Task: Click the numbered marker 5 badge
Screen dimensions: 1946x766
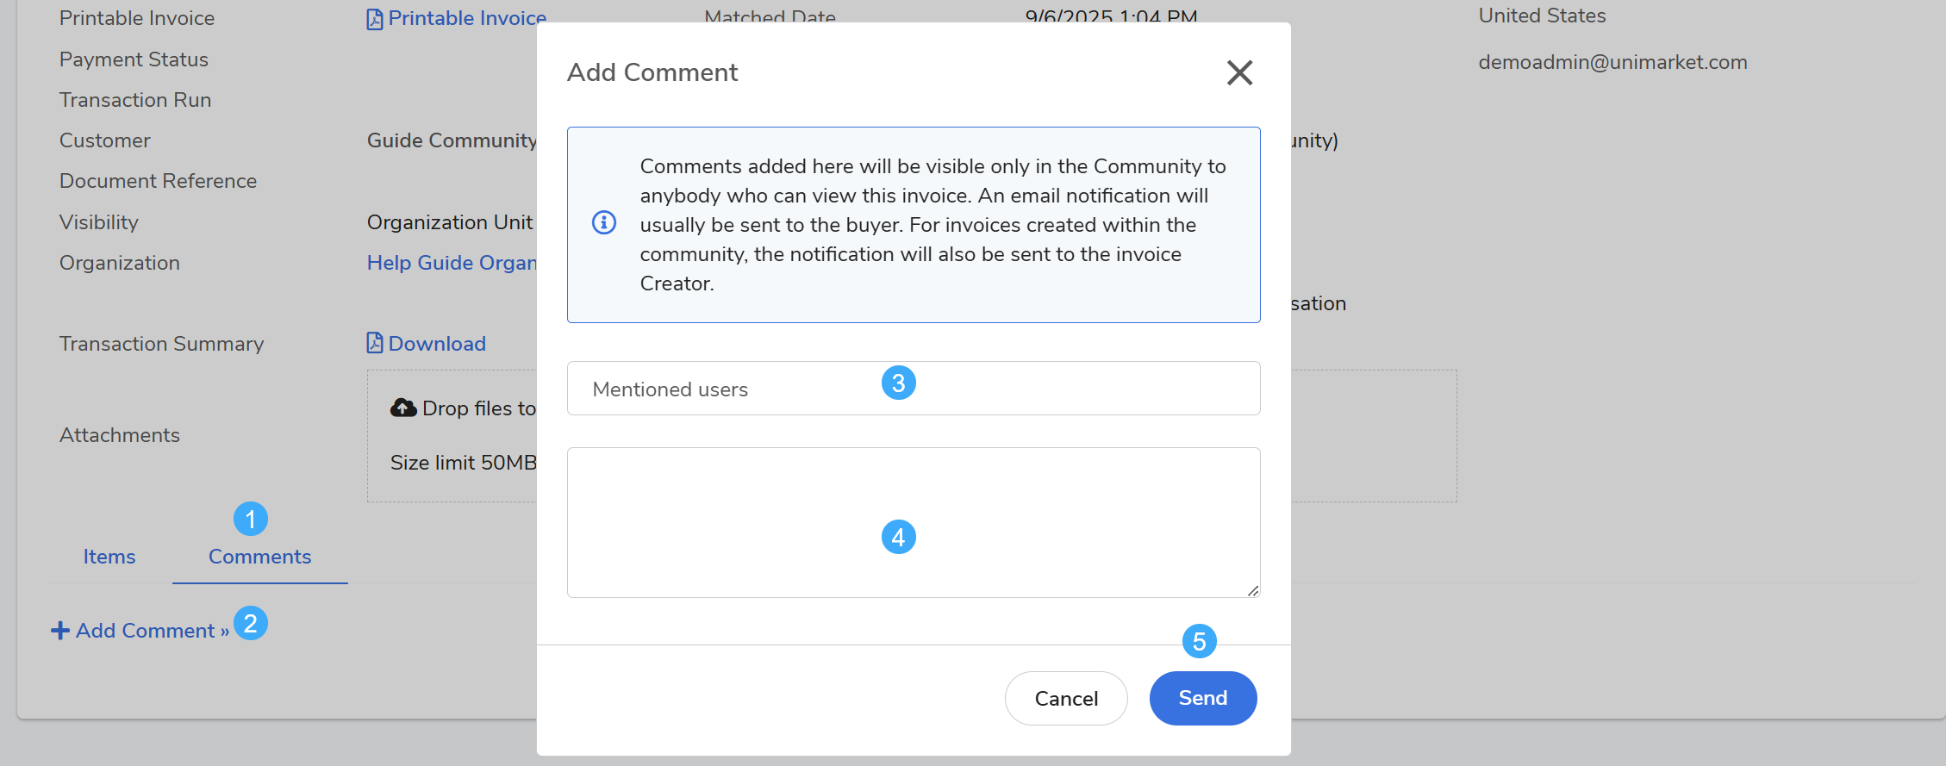Action: 1199,641
